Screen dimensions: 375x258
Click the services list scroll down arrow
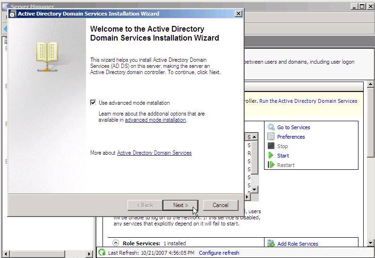(x=254, y=190)
